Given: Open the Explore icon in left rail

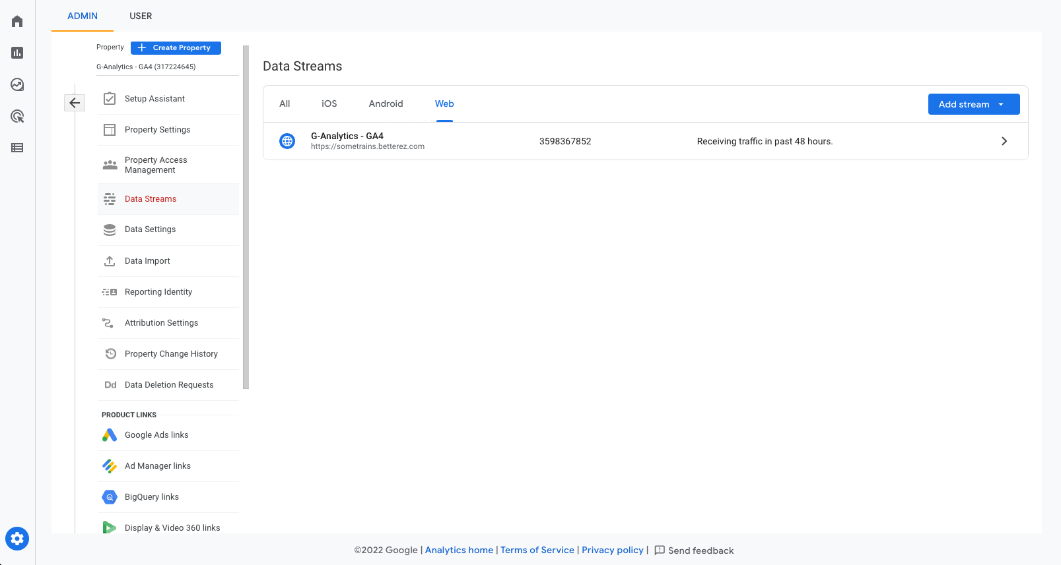Looking at the screenshot, I should click(x=17, y=84).
